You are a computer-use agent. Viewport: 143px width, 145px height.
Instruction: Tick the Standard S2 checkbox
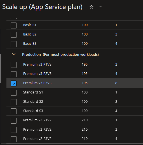pos(13,102)
